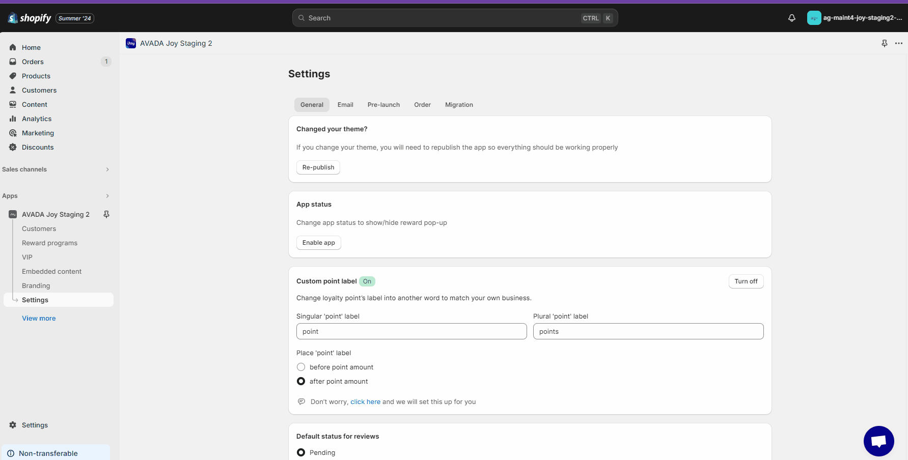Open the three-dot more actions menu
The image size is (908, 460).
898,43
